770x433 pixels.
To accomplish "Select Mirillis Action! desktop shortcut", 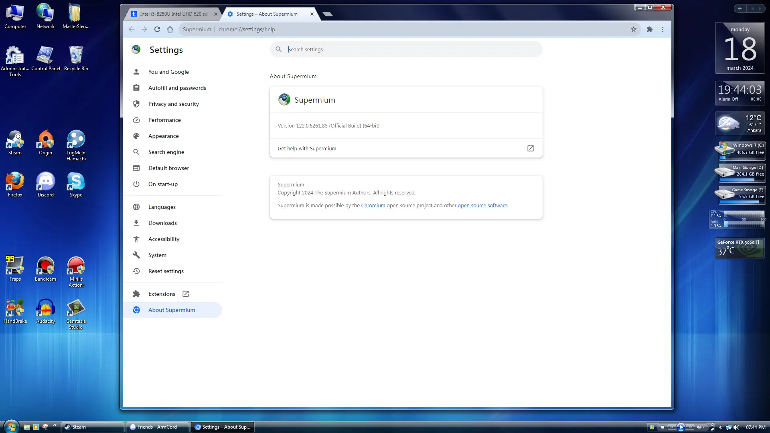I will 76,271.
